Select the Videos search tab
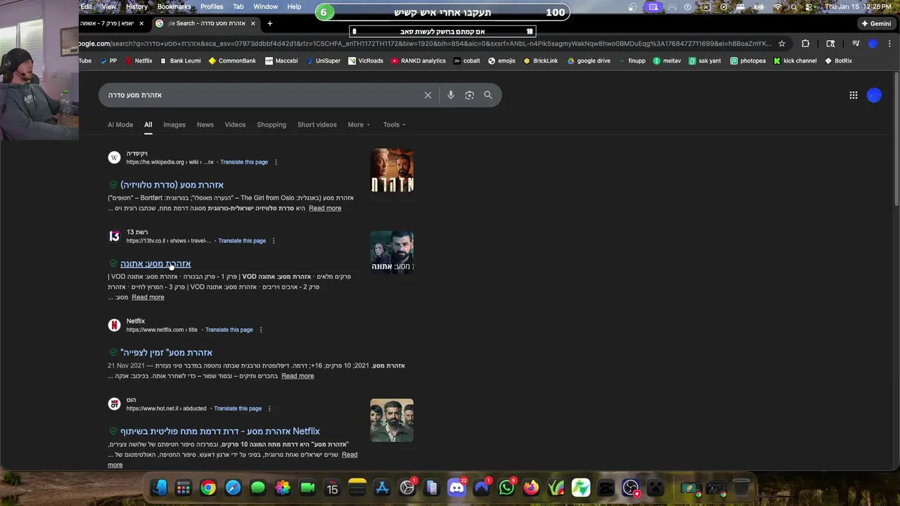This screenshot has width=900, height=506. [235, 124]
